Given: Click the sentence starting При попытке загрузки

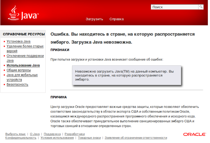Looking at the screenshot, I should pyautogui.click(x=107, y=59).
